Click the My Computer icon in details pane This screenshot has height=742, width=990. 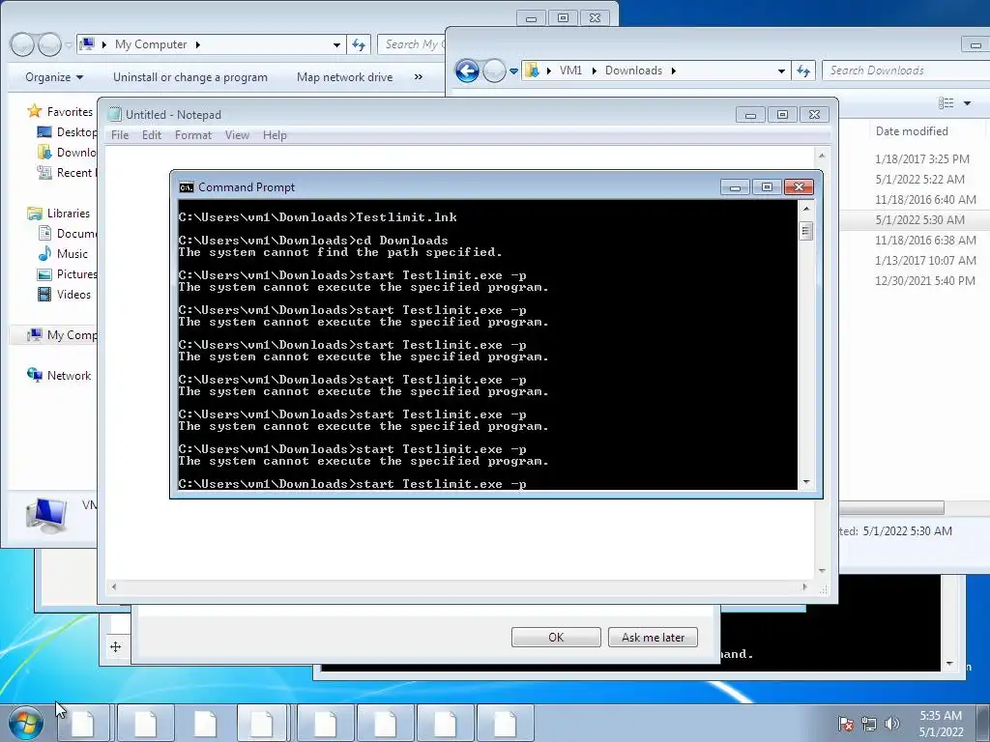tap(46, 516)
